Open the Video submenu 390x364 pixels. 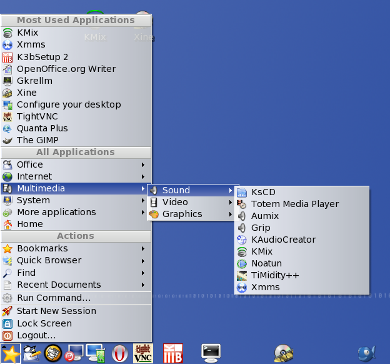[191, 202]
